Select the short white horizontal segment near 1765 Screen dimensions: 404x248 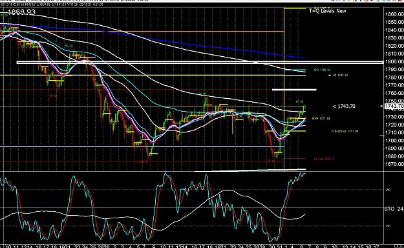(x=294, y=90)
